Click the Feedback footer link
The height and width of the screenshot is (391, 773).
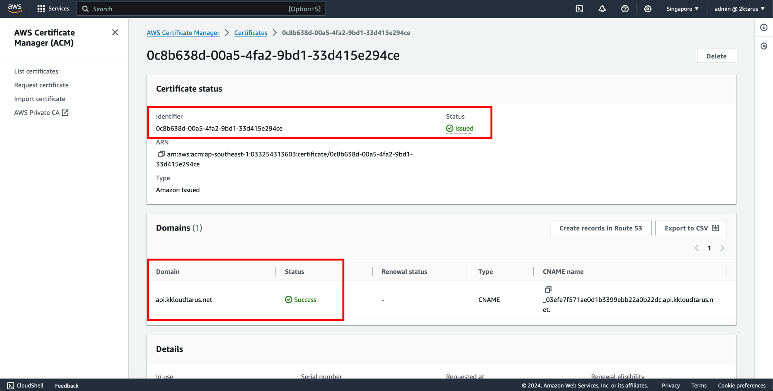(x=66, y=386)
